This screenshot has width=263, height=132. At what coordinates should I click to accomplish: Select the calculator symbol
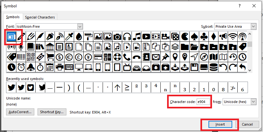(x=108, y=57)
